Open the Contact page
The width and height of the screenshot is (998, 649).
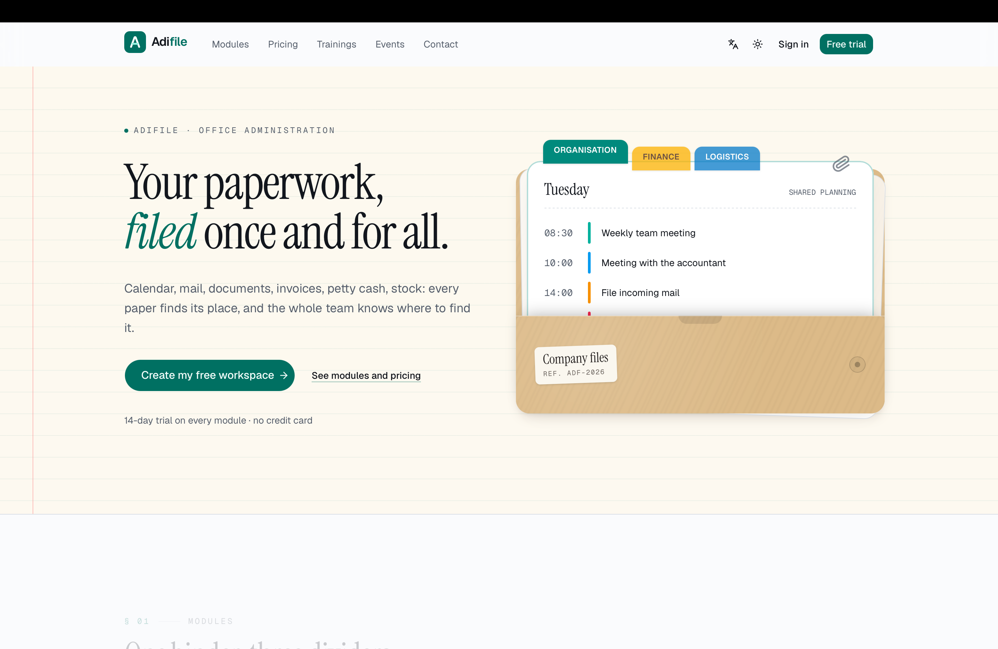(x=440, y=44)
